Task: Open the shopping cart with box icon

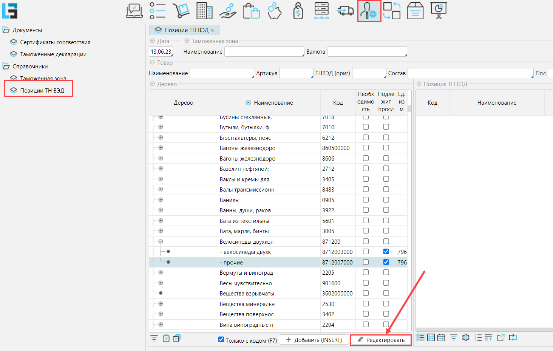Action: coord(181,11)
